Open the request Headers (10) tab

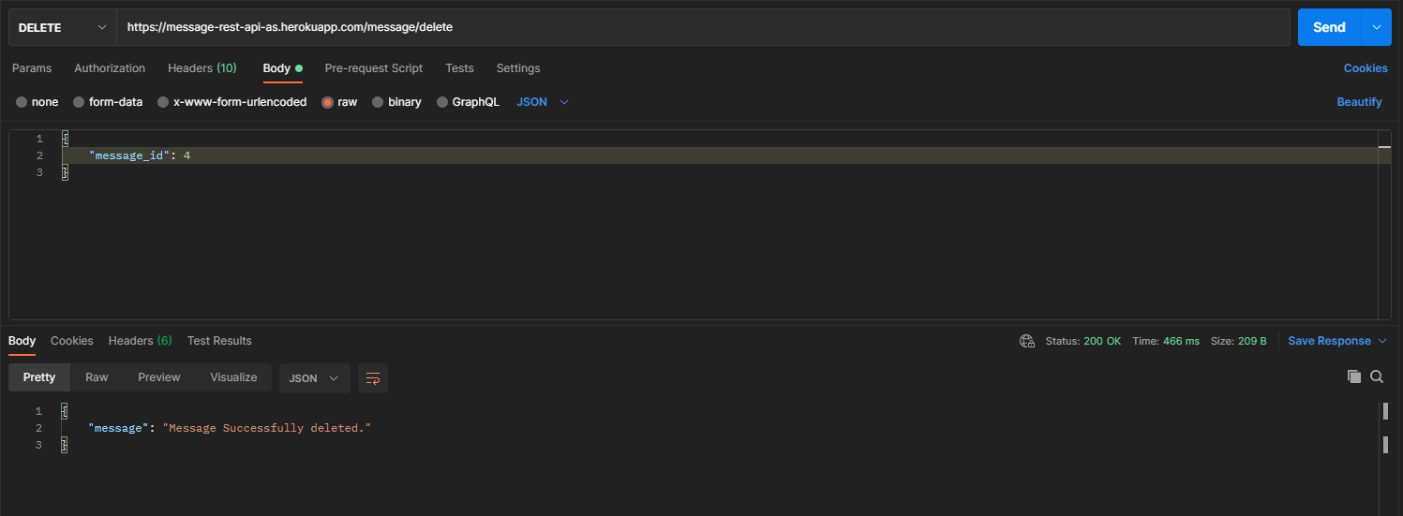tap(202, 68)
